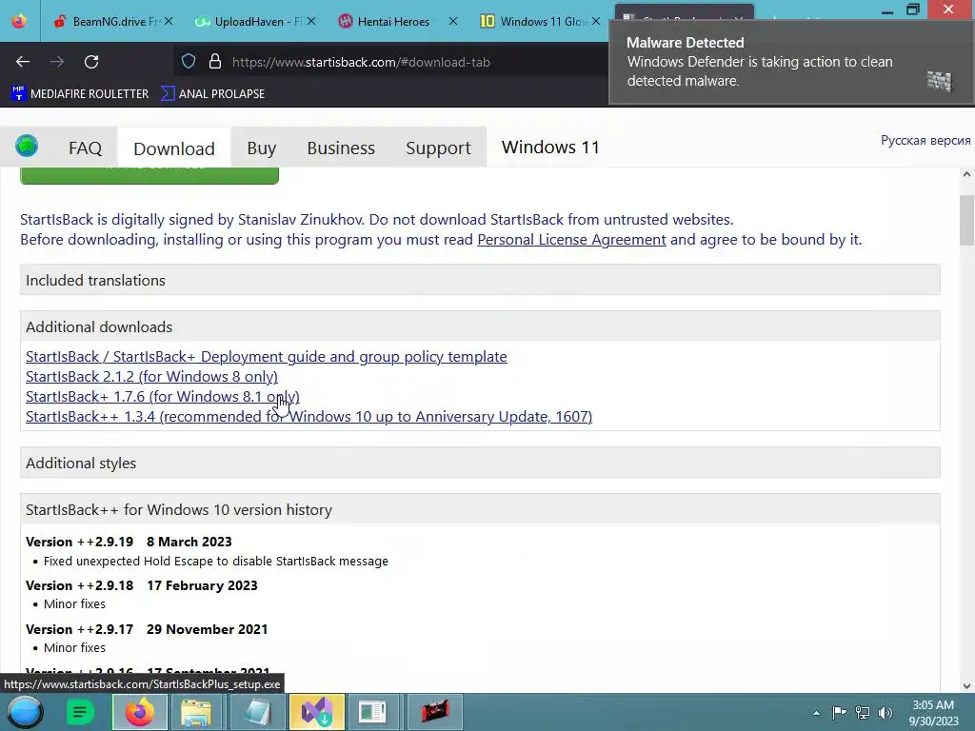Switch to the Russian version link
This screenshot has height=731, width=975.
click(x=925, y=141)
